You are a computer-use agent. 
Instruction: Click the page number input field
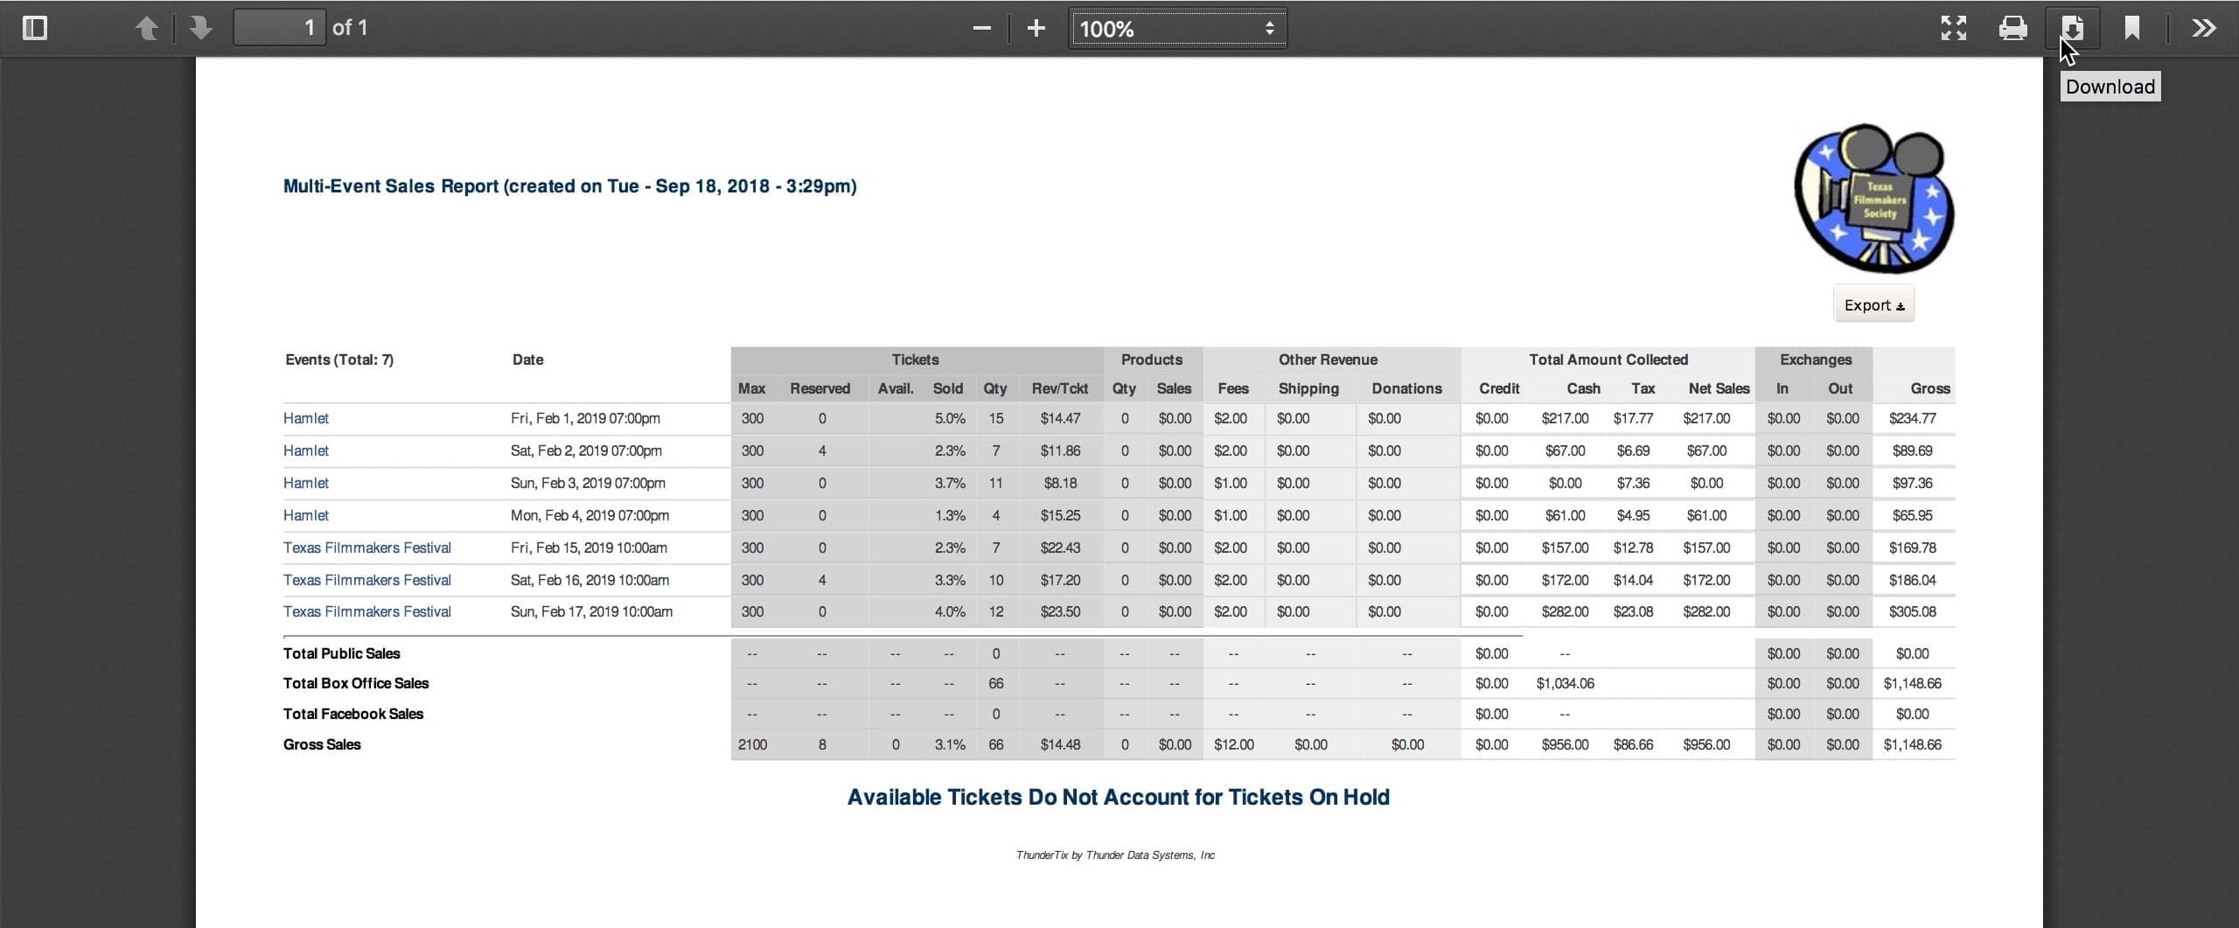click(x=278, y=27)
